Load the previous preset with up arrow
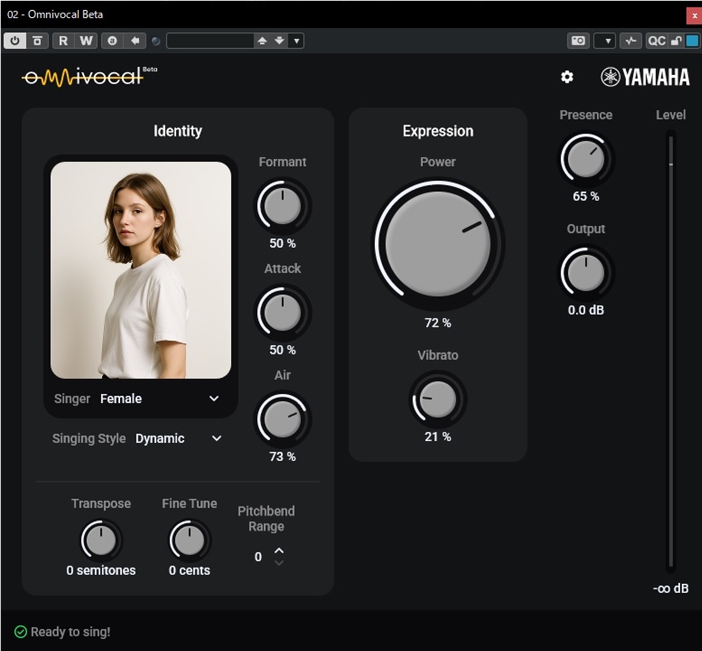This screenshot has width=702, height=651. (x=262, y=41)
